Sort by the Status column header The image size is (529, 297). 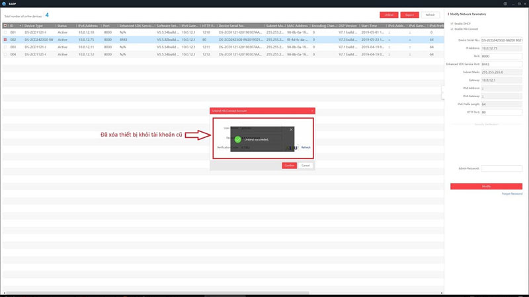62,25
